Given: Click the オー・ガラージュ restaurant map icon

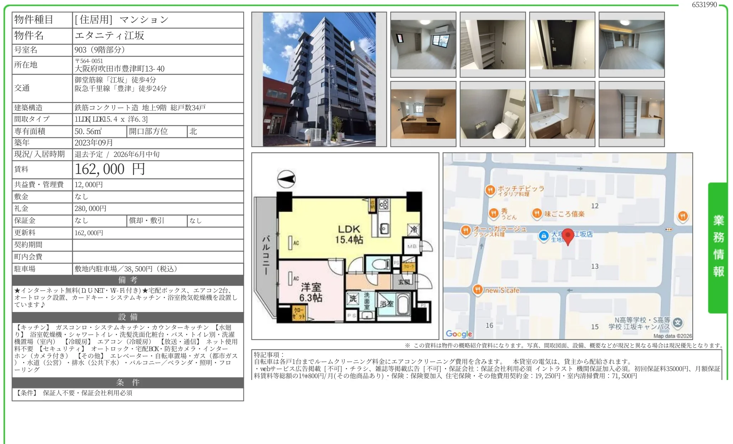Looking at the screenshot, I should coord(465,231).
